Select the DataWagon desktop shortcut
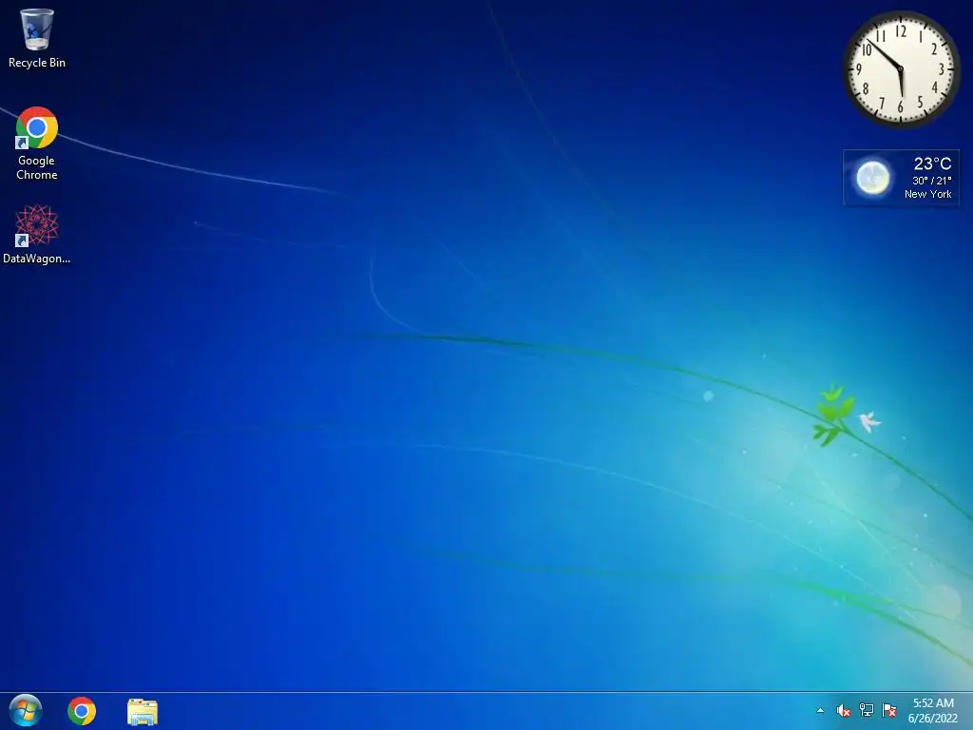 pyautogui.click(x=37, y=235)
